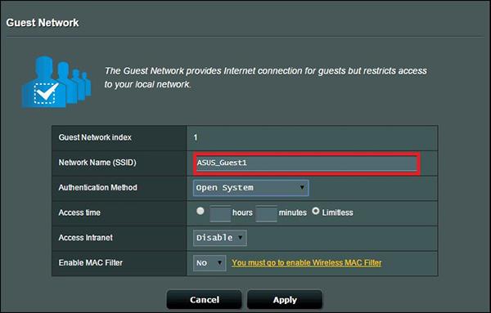Image resolution: width=491 pixels, height=313 pixels.
Task: Click the Guest Network people icon
Action: pyautogui.click(x=56, y=82)
